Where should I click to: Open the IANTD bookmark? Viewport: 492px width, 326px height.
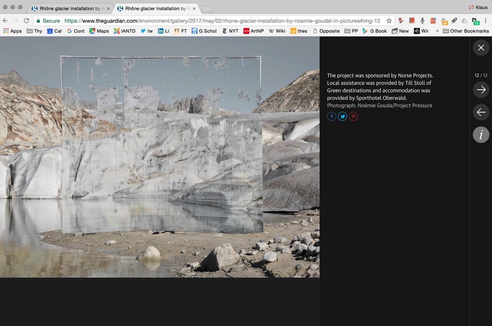[x=125, y=31]
